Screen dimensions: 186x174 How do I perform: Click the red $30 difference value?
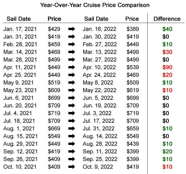click(x=167, y=52)
